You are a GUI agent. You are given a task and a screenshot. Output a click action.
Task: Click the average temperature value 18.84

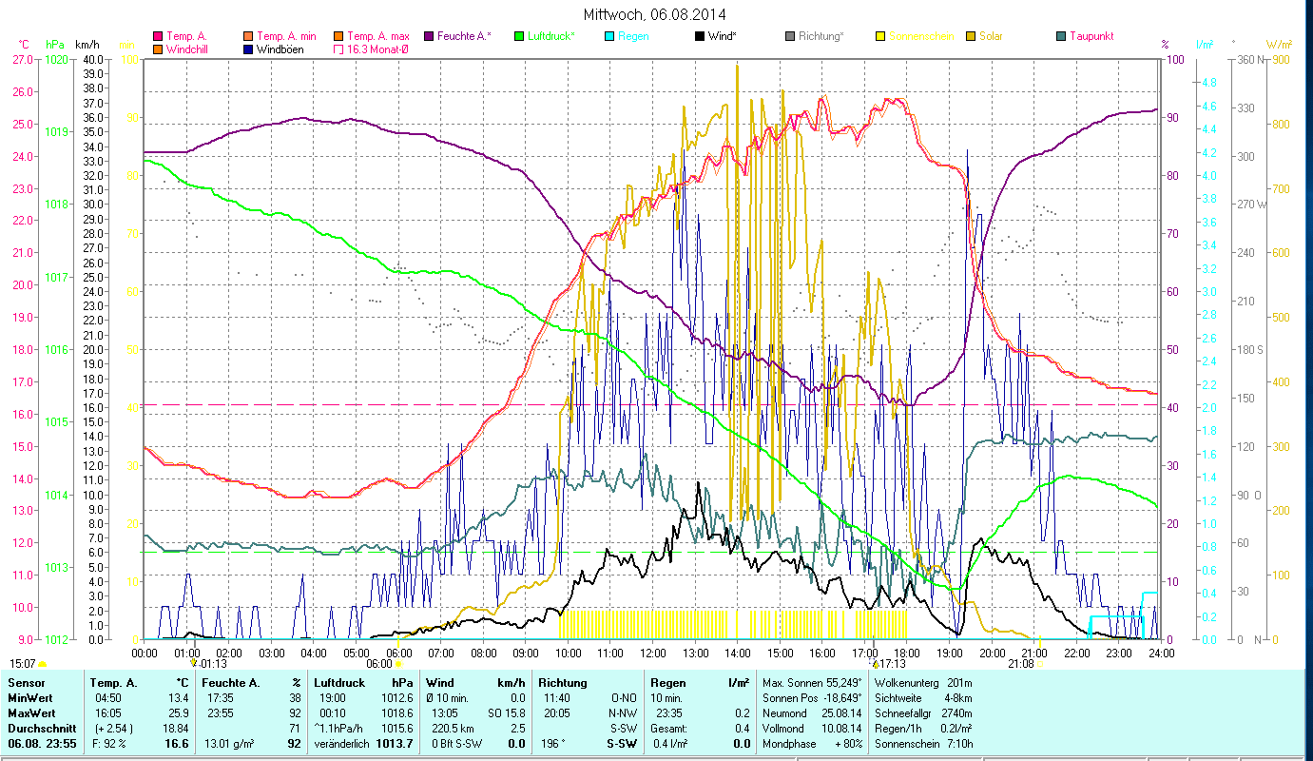(x=176, y=728)
